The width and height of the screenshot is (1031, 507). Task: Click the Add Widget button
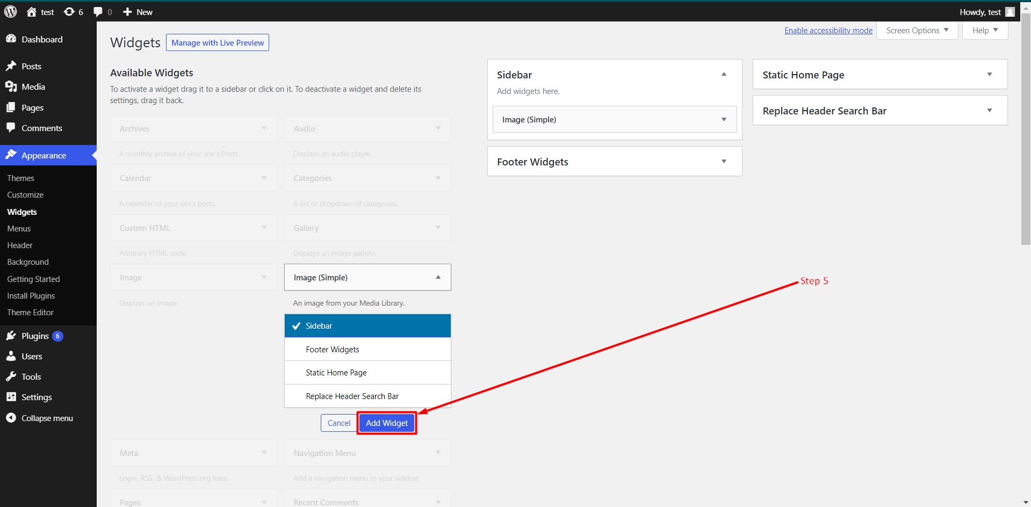(x=387, y=423)
